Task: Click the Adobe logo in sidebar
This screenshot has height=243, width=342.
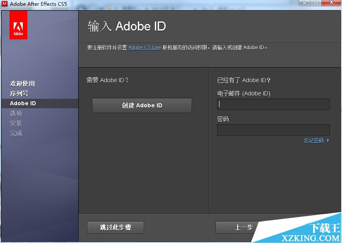Action: coord(18,25)
